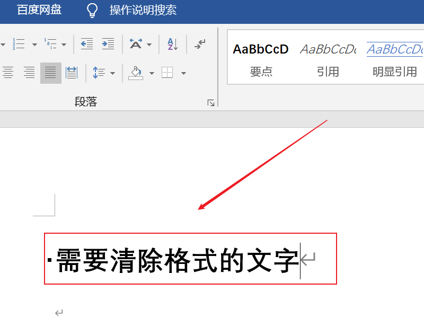Screen dimensions: 424x318
Task: Click the Increase Indent icon
Action: coord(108,44)
